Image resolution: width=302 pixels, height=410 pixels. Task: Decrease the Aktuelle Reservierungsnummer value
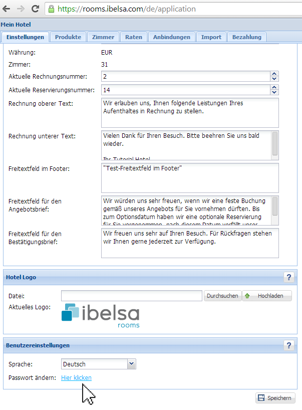pyautogui.click(x=274, y=93)
